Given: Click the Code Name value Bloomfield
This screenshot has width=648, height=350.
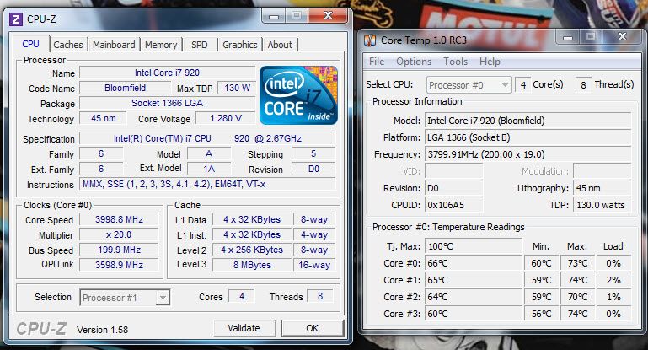Looking at the screenshot, I should click(x=125, y=88).
